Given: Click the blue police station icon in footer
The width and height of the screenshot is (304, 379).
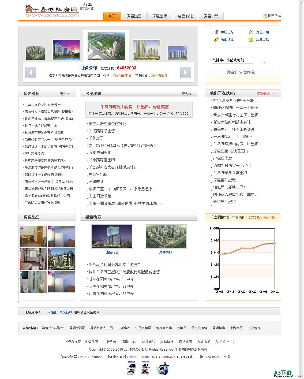Looking at the screenshot, I should [x=163, y=368].
